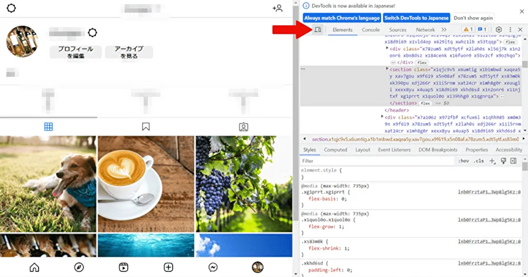Image resolution: width=528 pixels, height=277 pixels.
Task: Select the Computed pane tab
Action: click(x=335, y=150)
